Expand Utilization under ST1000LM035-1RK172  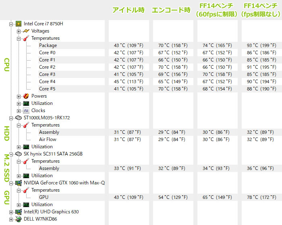19,147
